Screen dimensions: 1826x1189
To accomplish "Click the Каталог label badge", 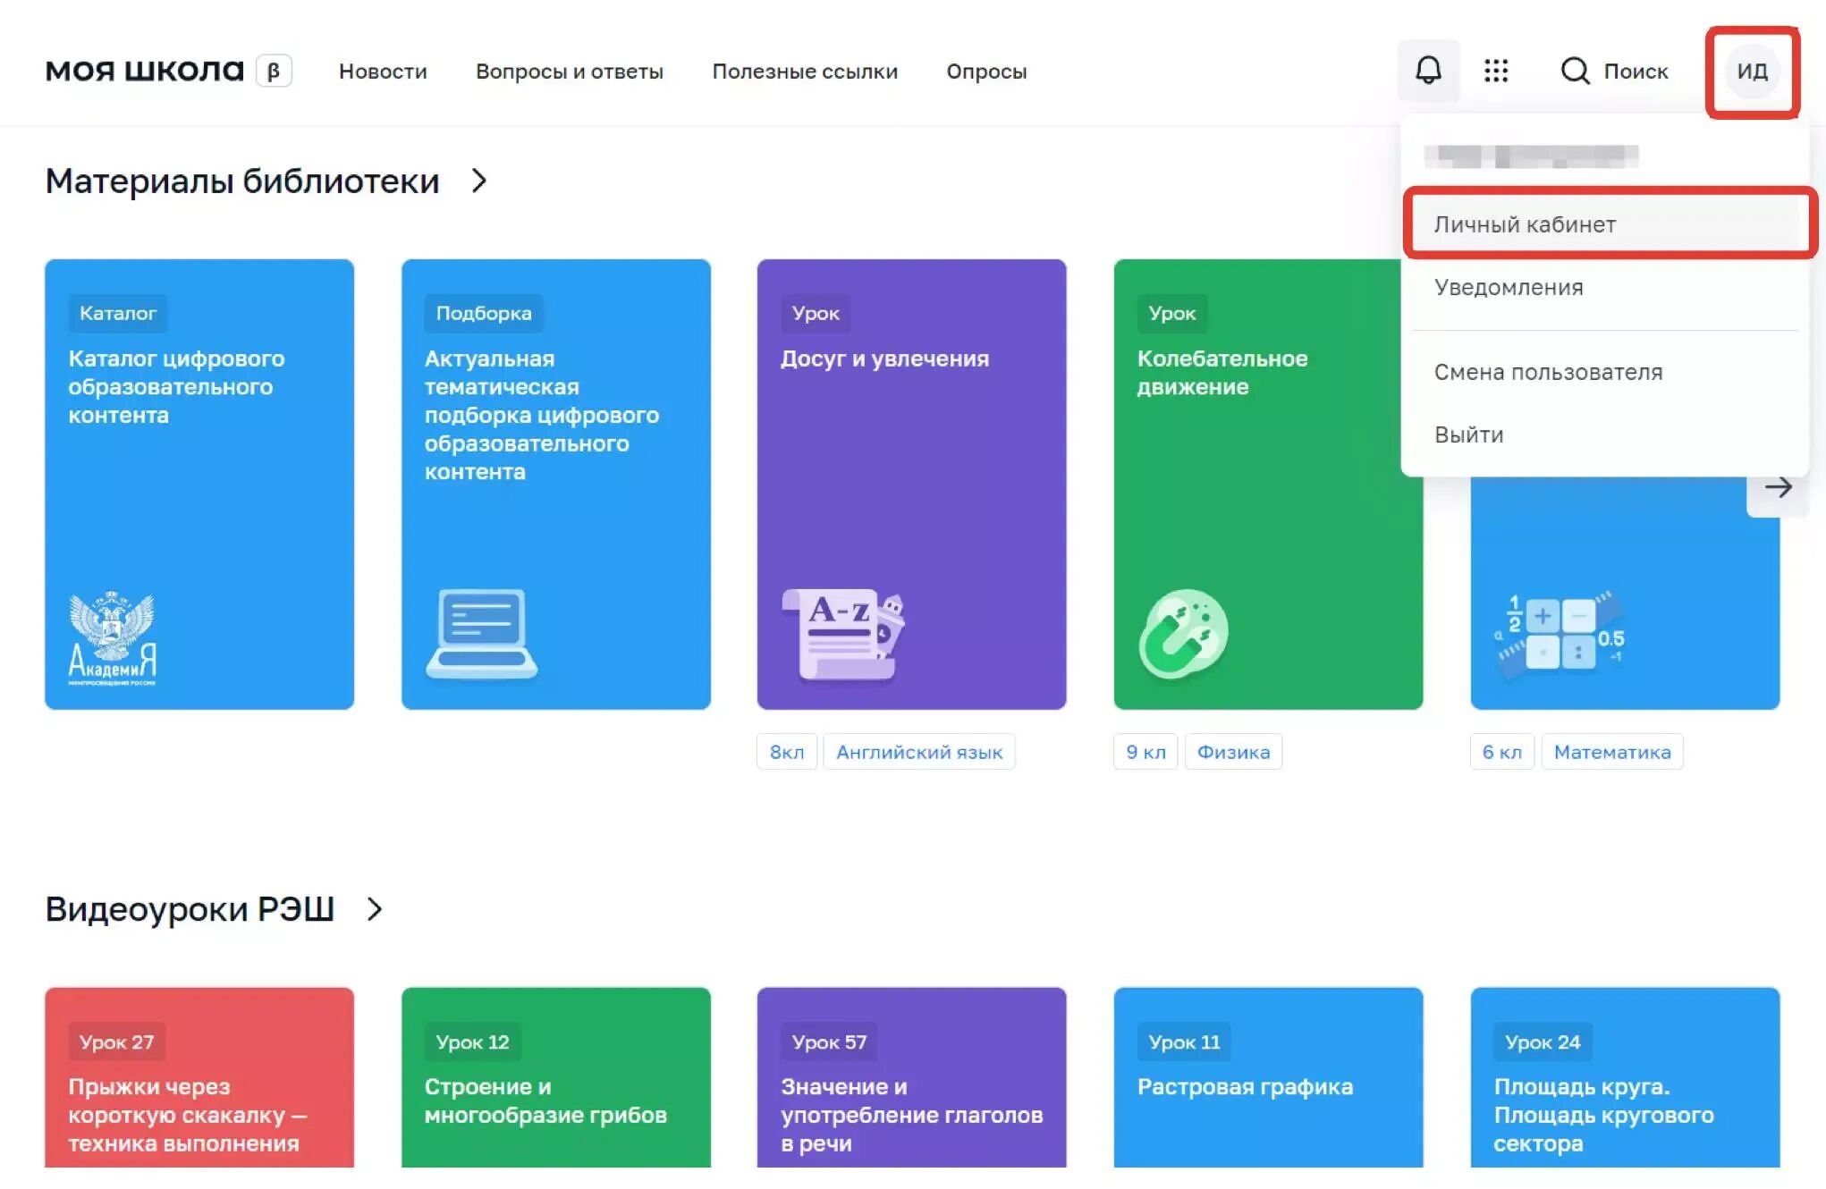I will pos(118,313).
